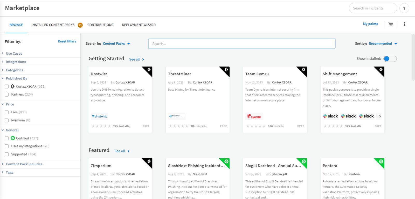The image size is (415, 199).
Task: Click the +5 more integrations badge
Action: pos(379,116)
